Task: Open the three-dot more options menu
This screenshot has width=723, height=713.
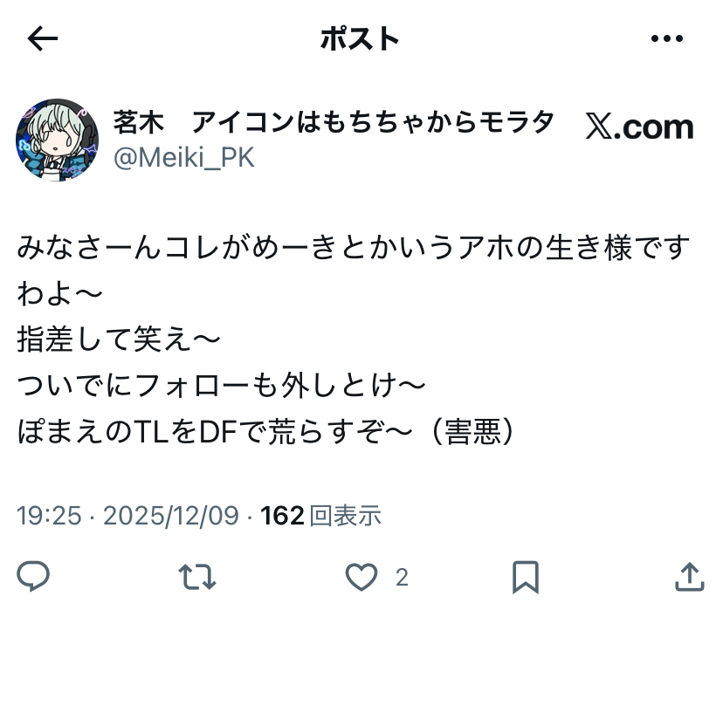Action: pyautogui.click(x=667, y=38)
